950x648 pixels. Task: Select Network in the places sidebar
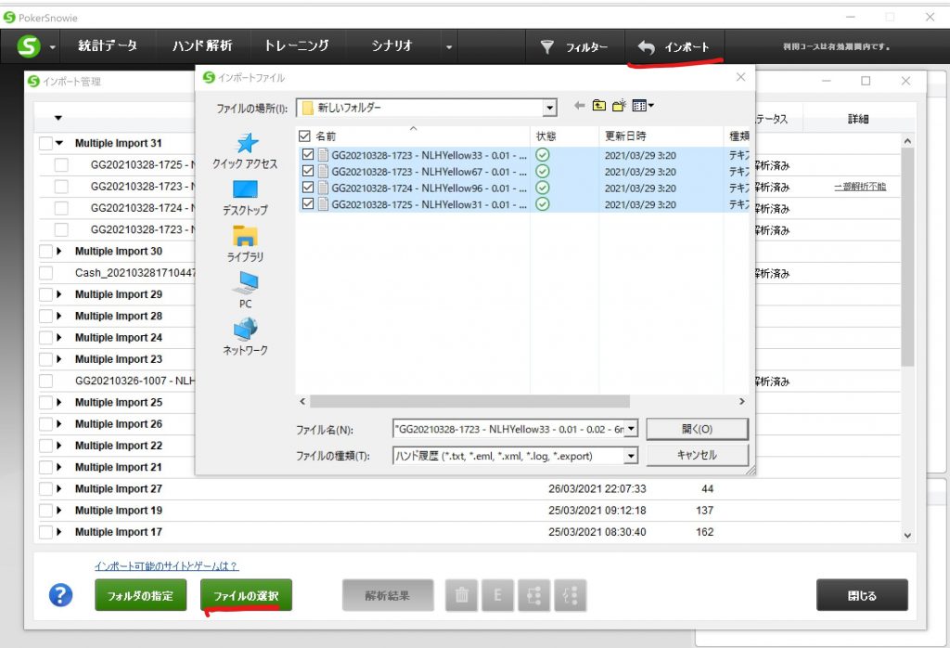(x=245, y=337)
